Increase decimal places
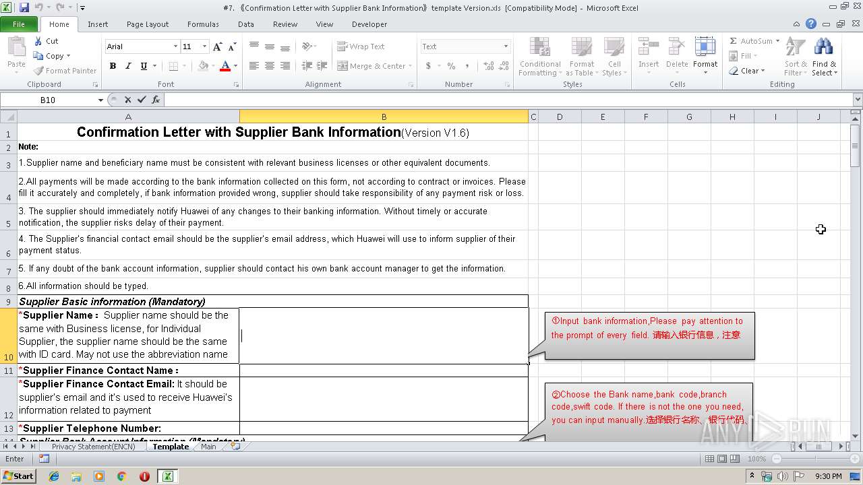This screenshot has width=863, height=485. point(487,66)
